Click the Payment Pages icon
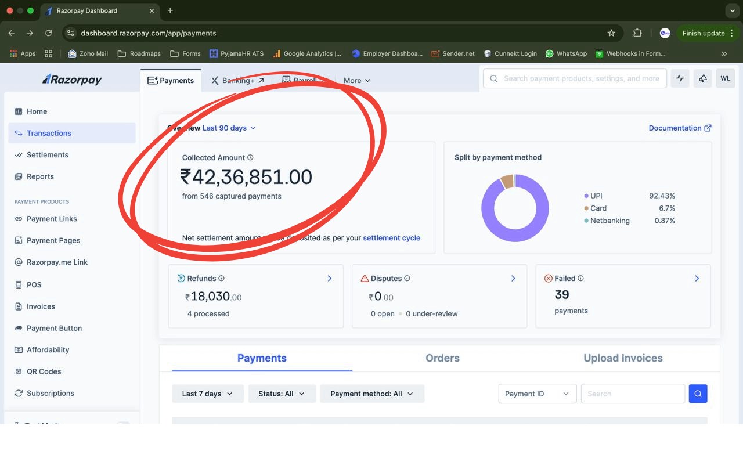743x451 pixels. 19,240
